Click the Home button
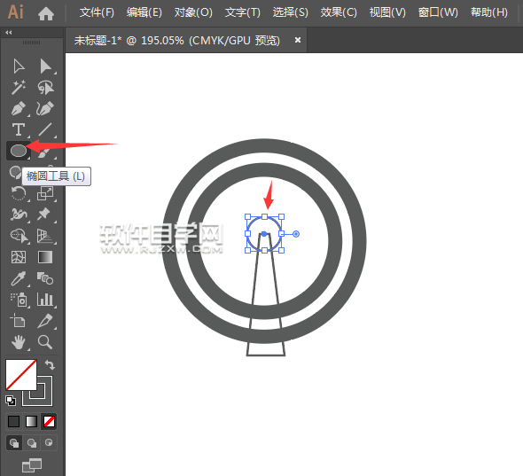The width and height of the screenshot is (523, 476). 46,13
